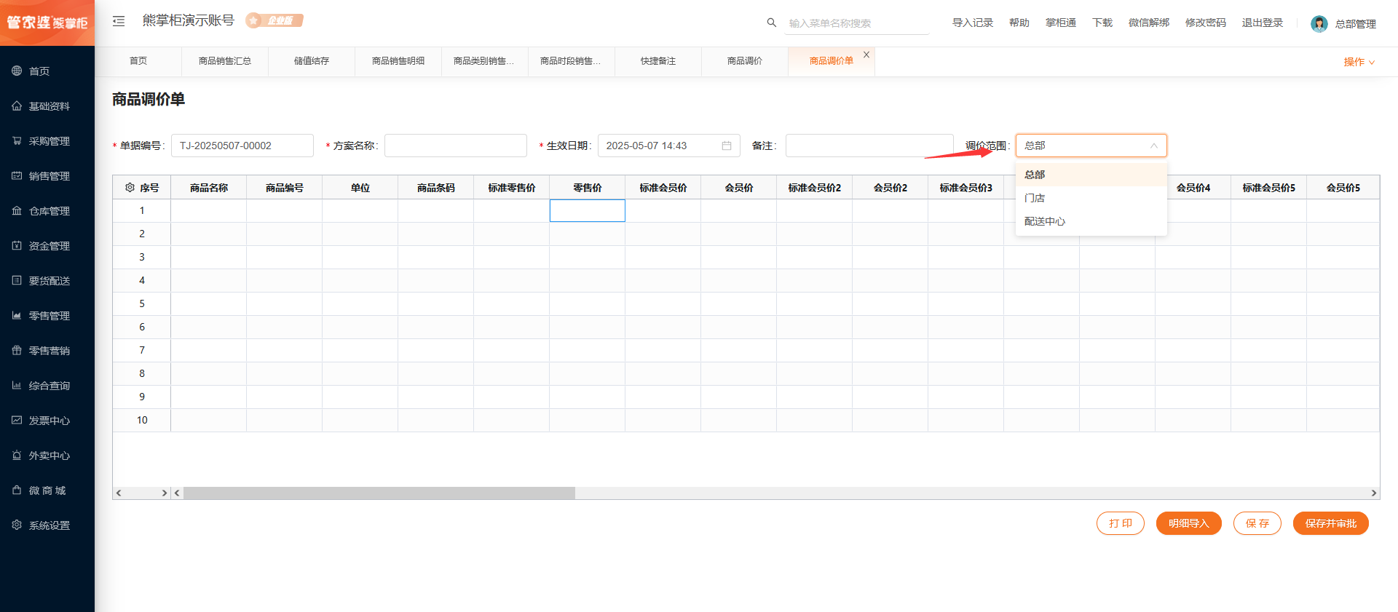Screen dimensions: 1398x612
Task: Open the 帮助 link
Action: [x=1019, y=23]
